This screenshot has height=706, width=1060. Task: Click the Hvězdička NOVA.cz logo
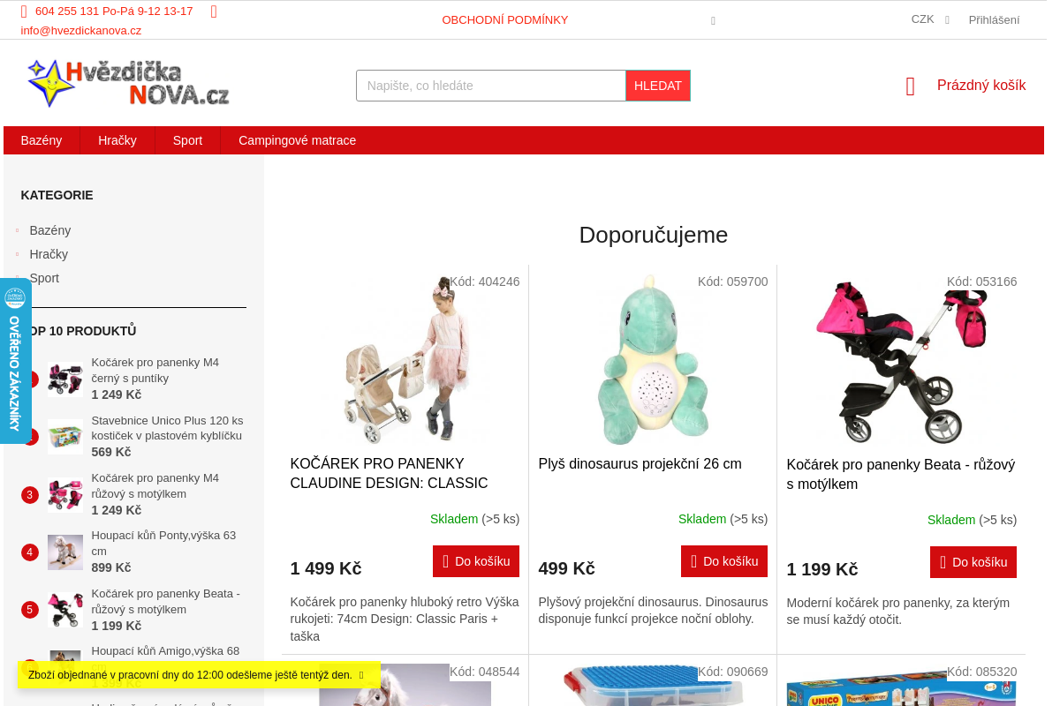(x=128, y=84)
